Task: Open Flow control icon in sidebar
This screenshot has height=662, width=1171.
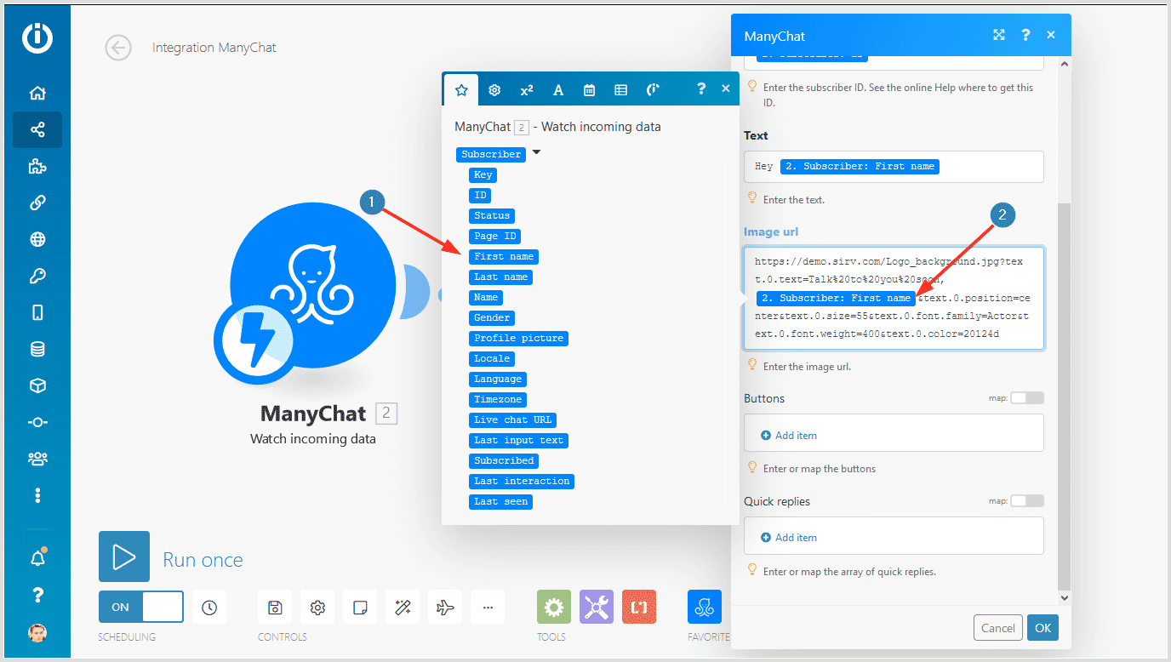Action: point(37,422)
